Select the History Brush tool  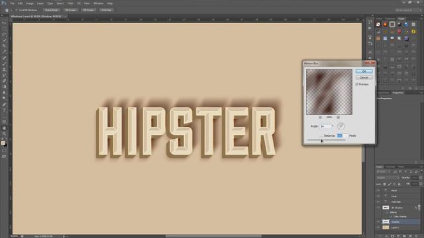tap(4, 75)
